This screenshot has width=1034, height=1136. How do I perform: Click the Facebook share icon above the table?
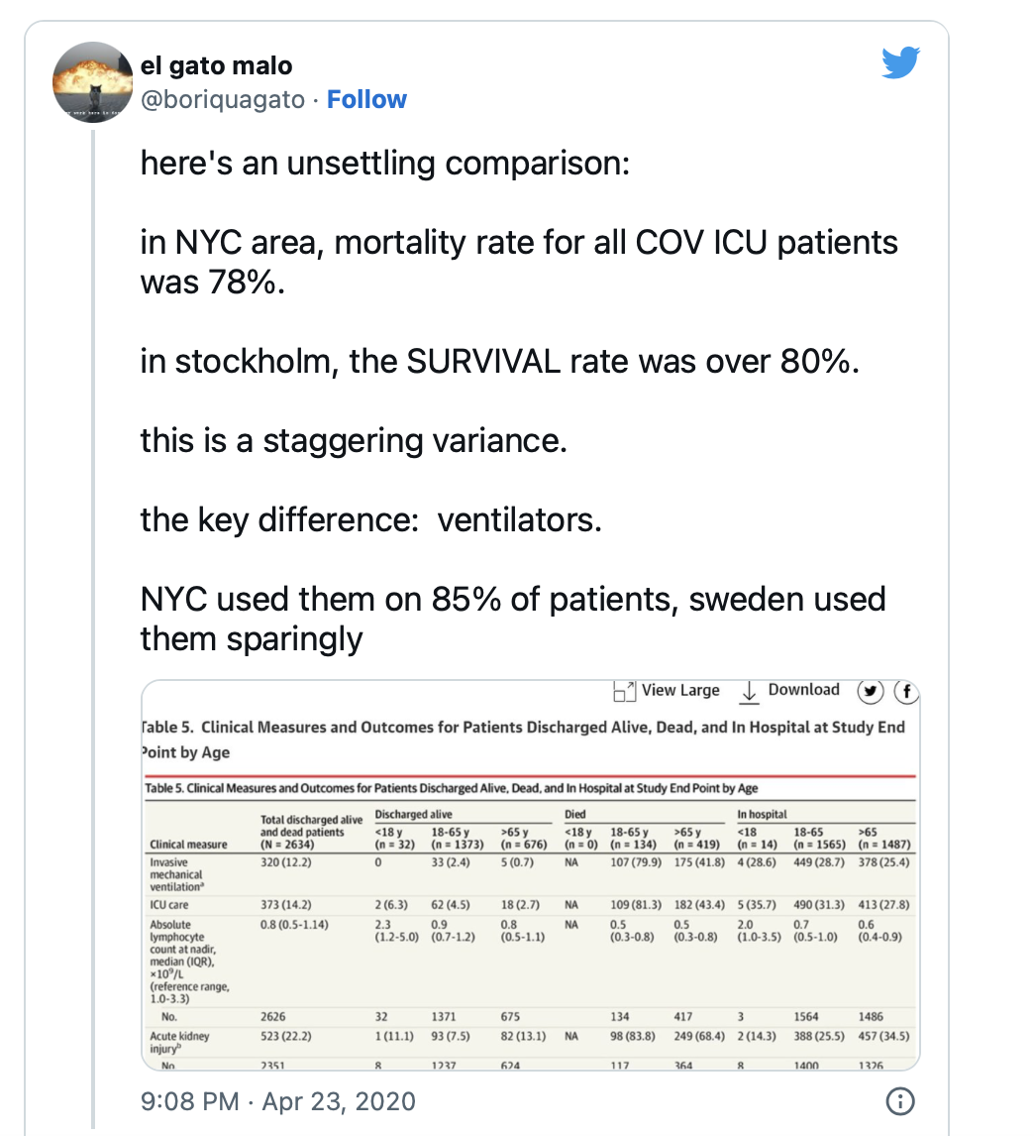pyautogui.click(x=906, y=692)
